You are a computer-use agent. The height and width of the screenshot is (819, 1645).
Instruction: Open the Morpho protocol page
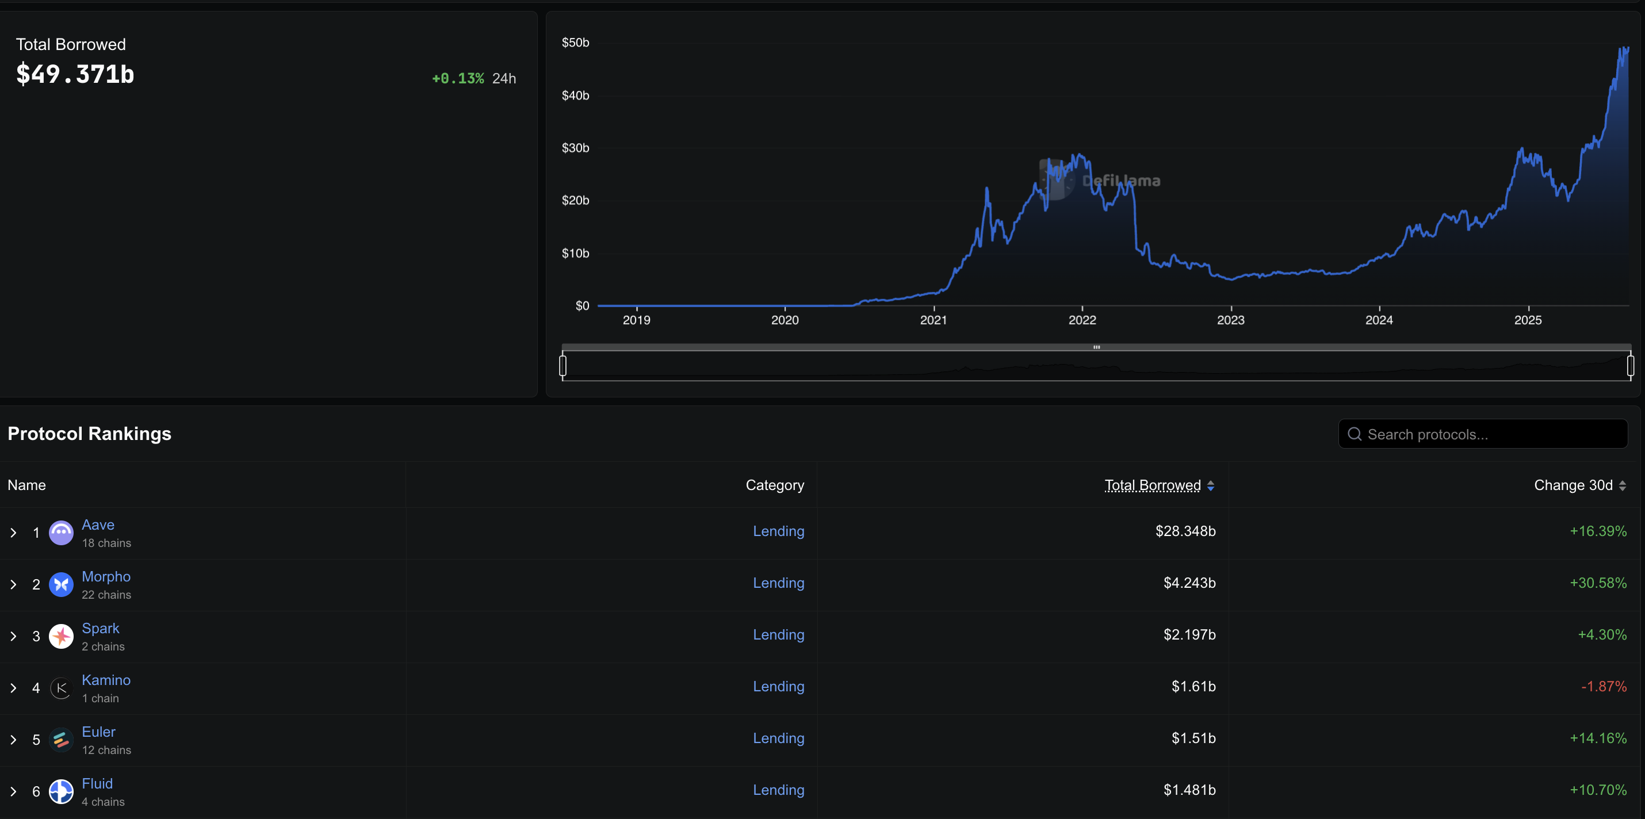[106, 576]
